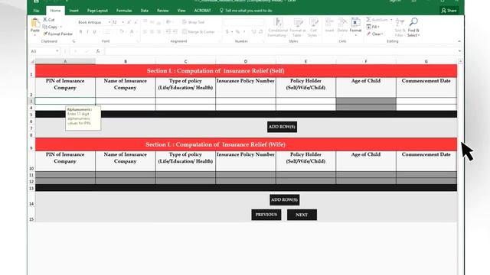This screenshot has width=490, height=275.
Task: Click the Copy icon in Clipboard group
Action: pos(44,27)
